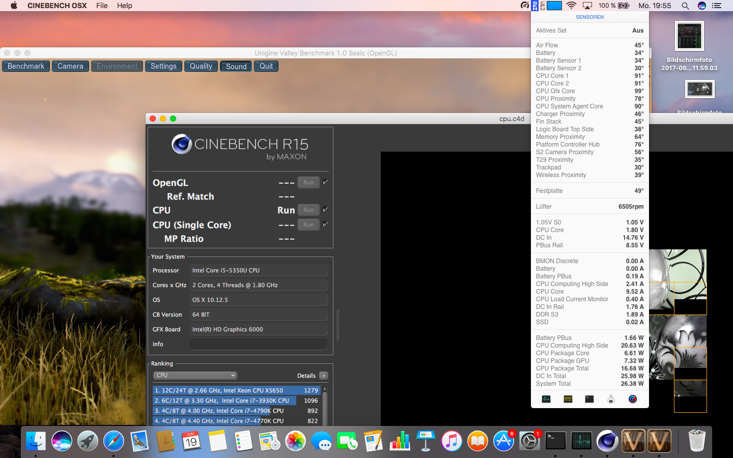Open Notification Center list icon
Image resolution: width=733 pixels, height=458 pixels.
click(717, 6)
